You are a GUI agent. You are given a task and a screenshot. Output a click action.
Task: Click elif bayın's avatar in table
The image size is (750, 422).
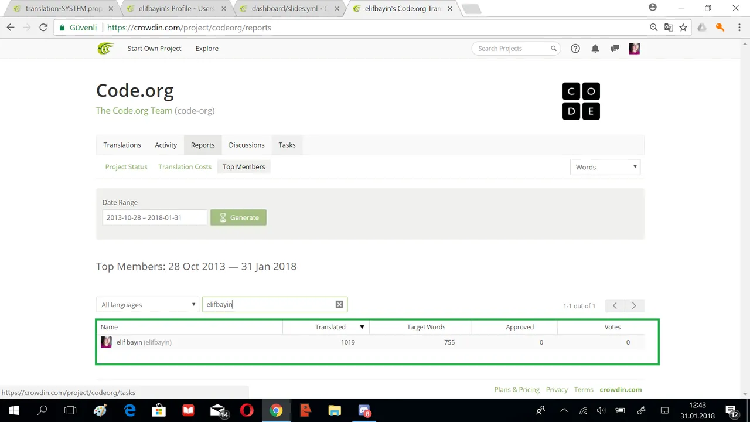106,342
